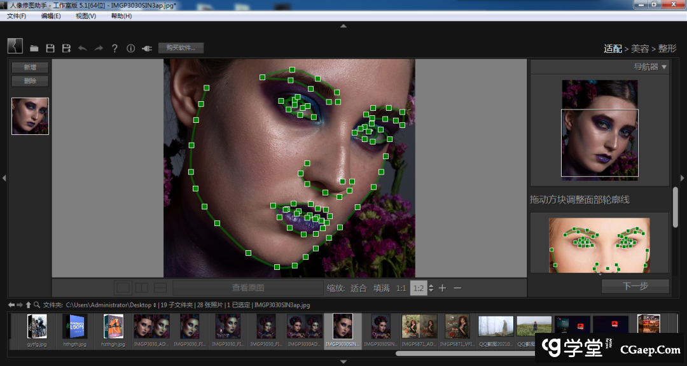Click the plug-in connector icon

click(147, 48)
